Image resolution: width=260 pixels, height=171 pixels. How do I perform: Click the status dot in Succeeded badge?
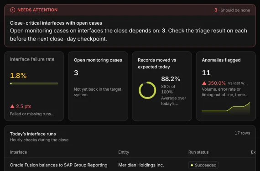click(192, 165)
